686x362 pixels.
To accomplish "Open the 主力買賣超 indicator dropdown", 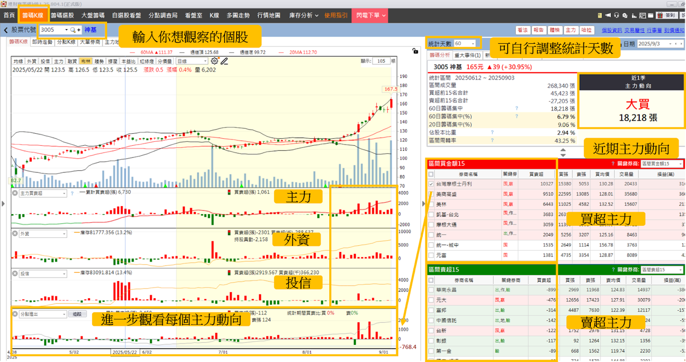I will coord(43,194).
